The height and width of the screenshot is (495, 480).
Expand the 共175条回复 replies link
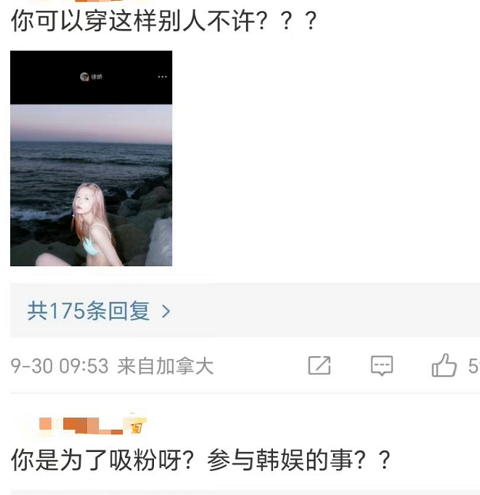[88, 311]
